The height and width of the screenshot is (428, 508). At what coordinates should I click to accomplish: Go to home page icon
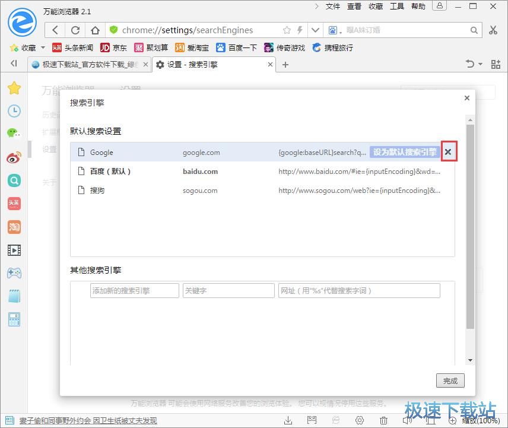tap(95, 30)
